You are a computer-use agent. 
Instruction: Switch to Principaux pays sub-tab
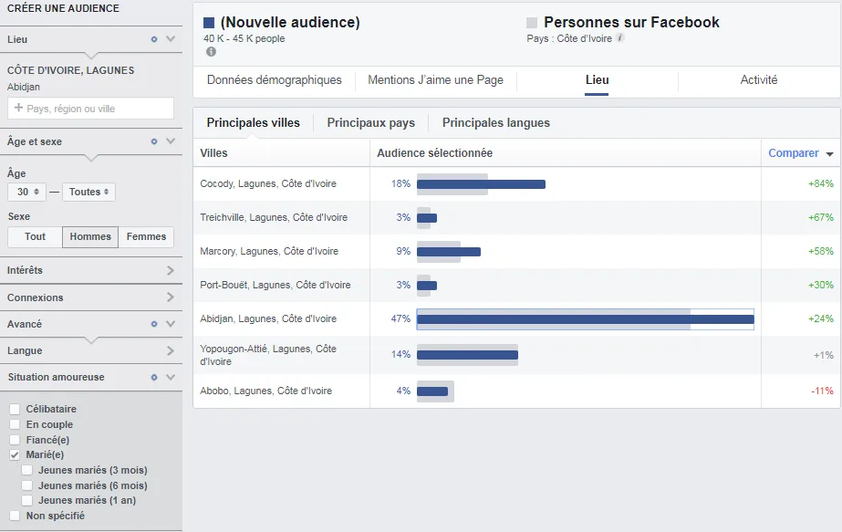[x=371, y=123]
